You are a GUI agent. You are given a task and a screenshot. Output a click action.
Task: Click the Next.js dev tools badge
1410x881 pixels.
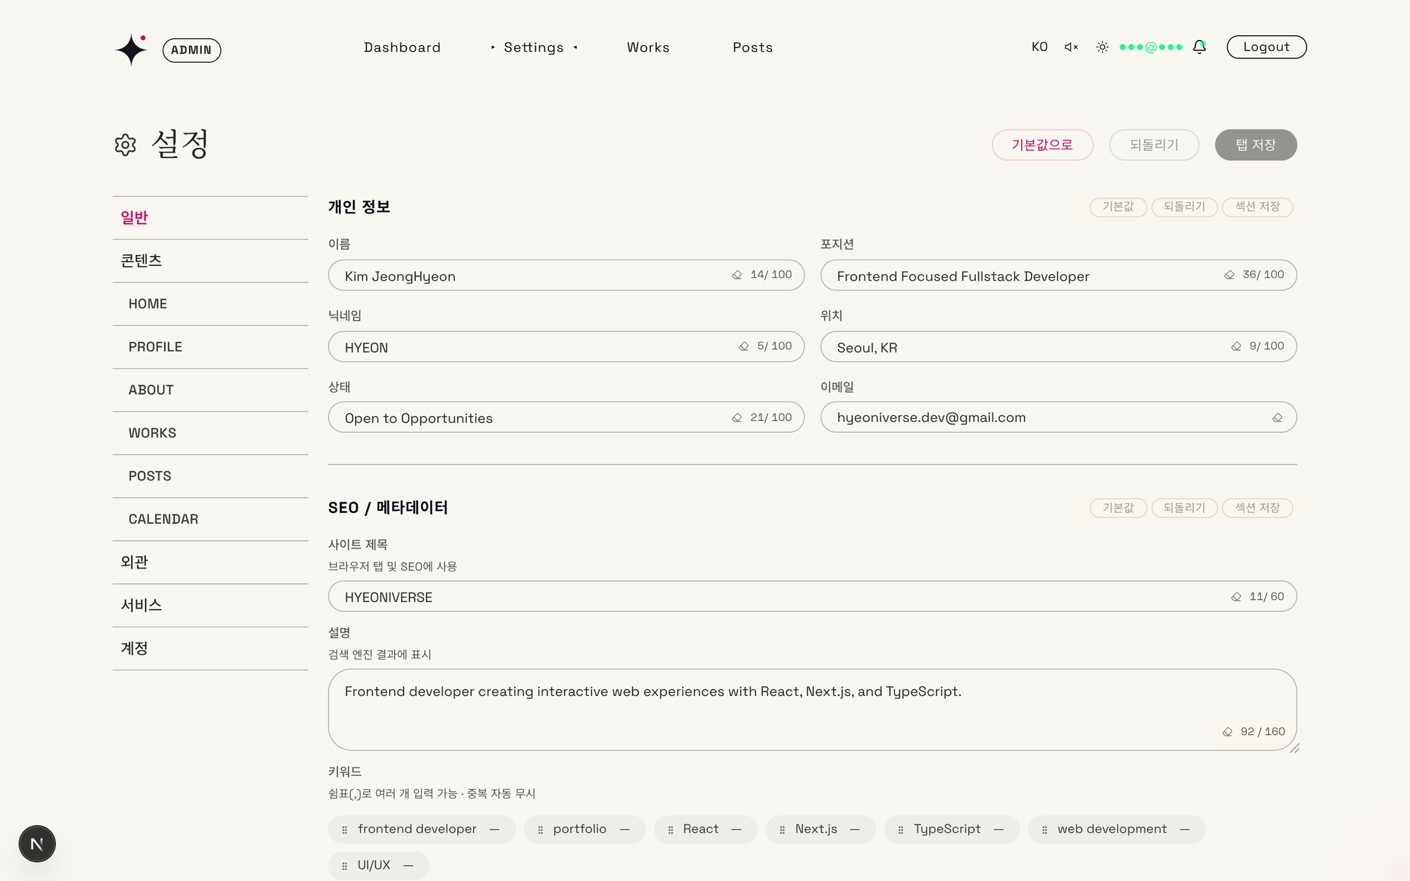[x=37, y=843]
